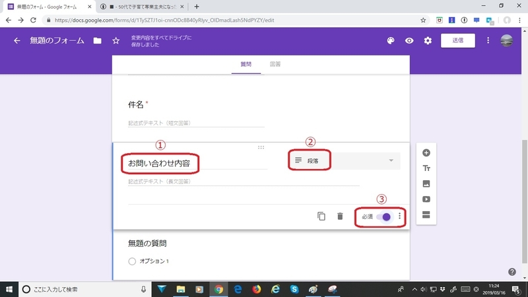Open File Explorer from taskbar
The width and height of the screenshot is (528, 297).
(180, 289)
